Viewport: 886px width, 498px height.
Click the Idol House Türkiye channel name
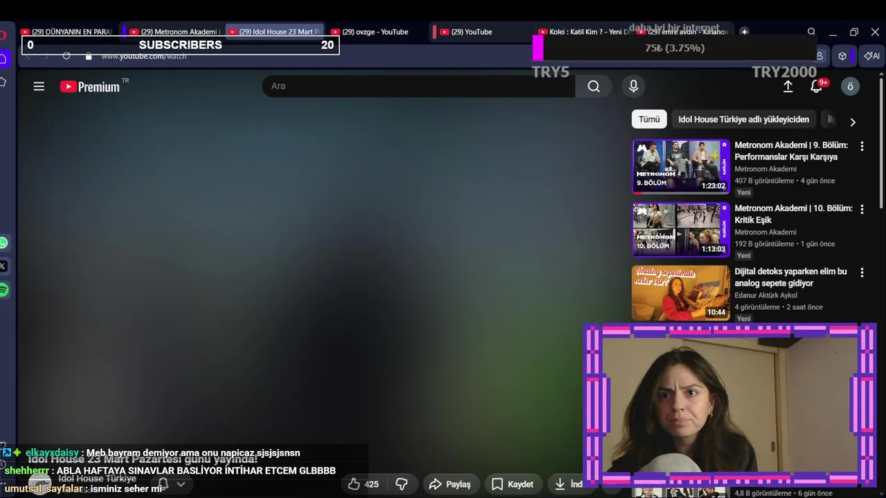(x=97, y=479)
